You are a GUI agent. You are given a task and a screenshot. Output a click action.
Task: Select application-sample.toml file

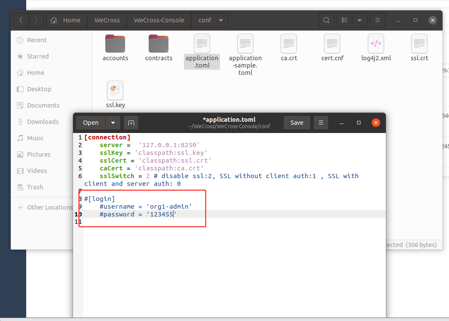(245, 55)
